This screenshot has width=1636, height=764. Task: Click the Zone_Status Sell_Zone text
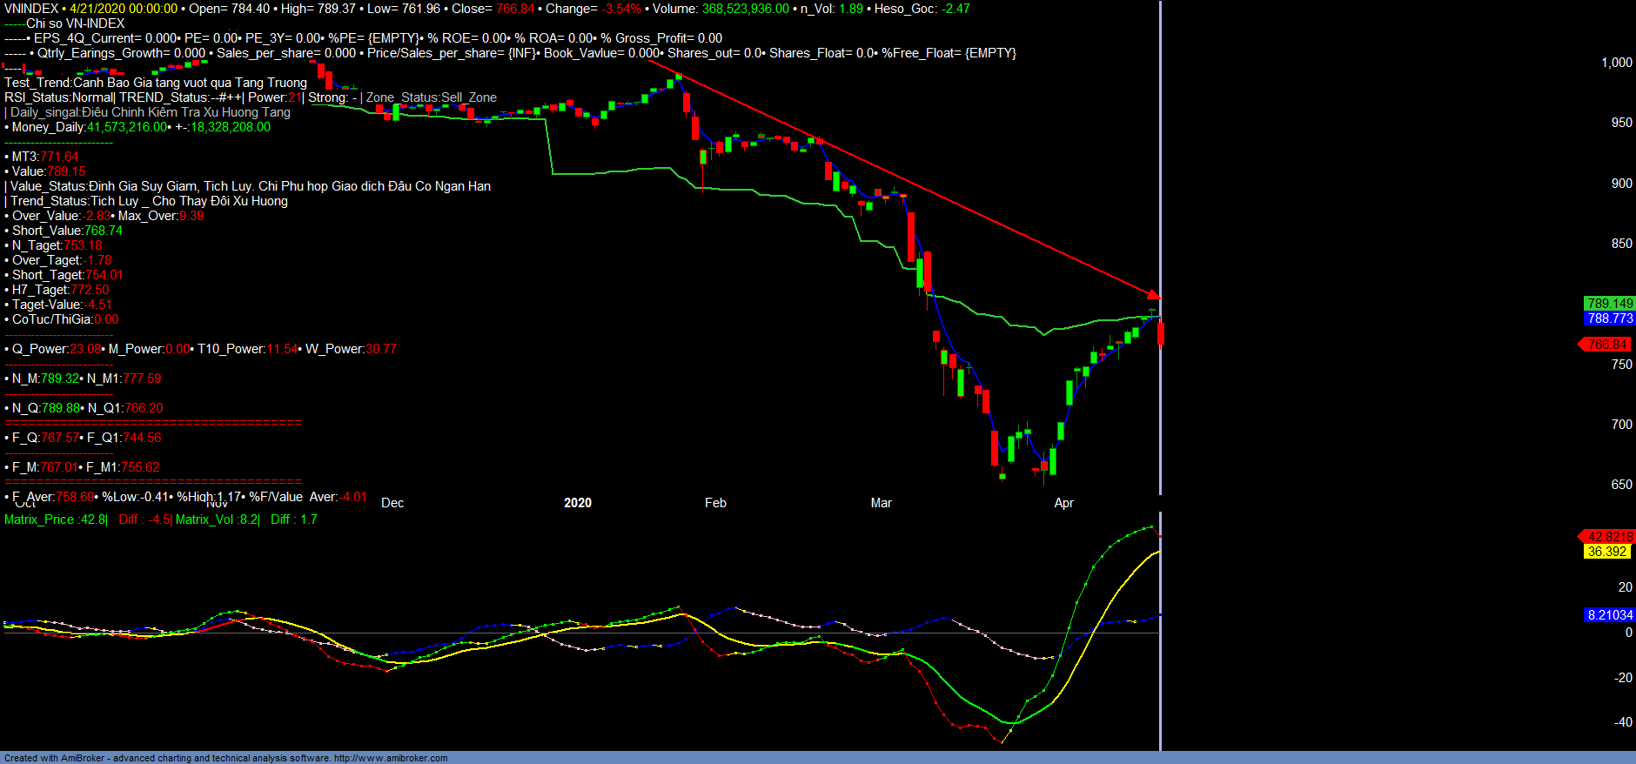click(x=431, y=97)
